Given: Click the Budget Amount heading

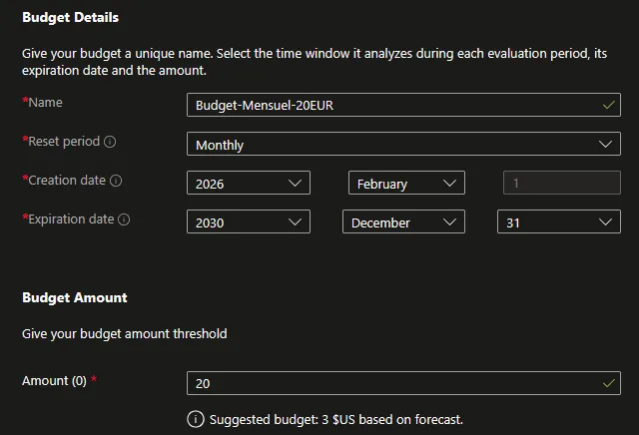Looking at the screenshot, I should 75,297.
